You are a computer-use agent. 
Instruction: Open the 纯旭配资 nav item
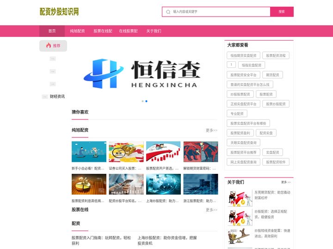(x=78, y=31)
